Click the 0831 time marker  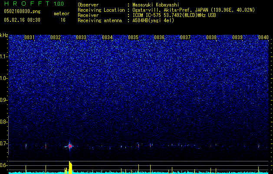click(x=30, y=37)
